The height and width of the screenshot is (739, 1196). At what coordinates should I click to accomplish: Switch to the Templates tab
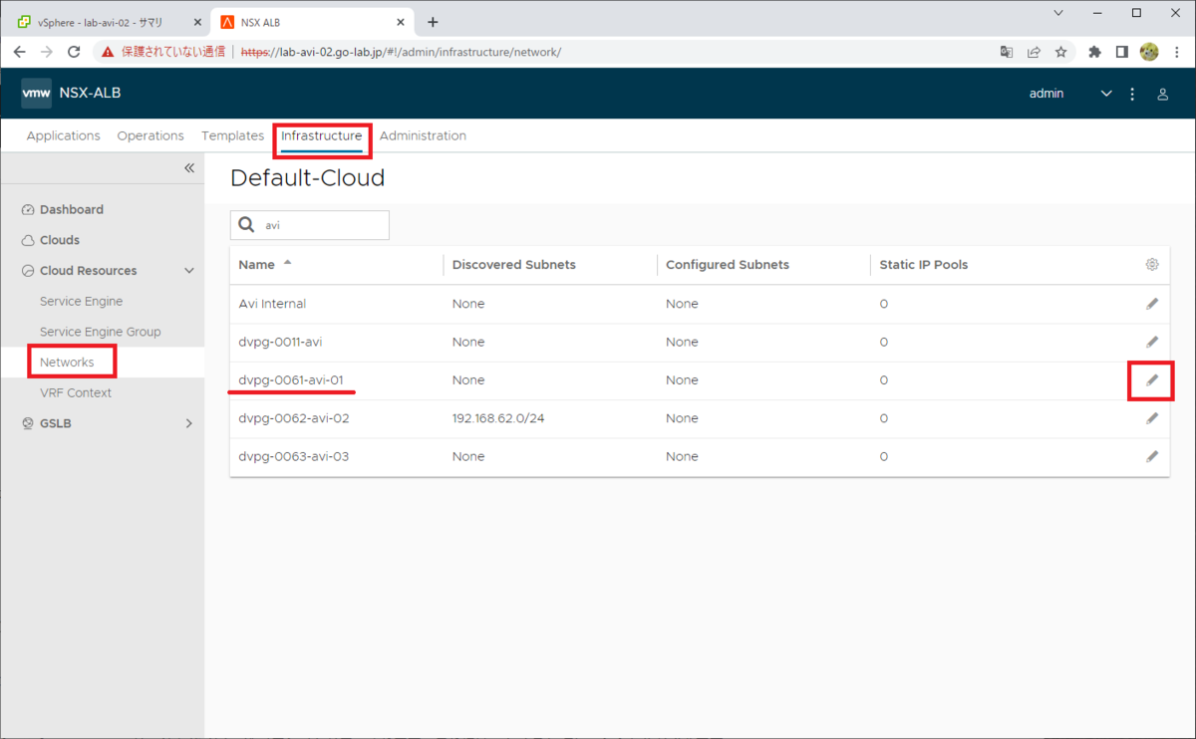pos(232,135)
